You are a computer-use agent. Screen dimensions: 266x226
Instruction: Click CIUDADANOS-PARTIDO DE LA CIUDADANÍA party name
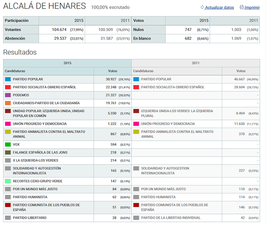[46, 103]
